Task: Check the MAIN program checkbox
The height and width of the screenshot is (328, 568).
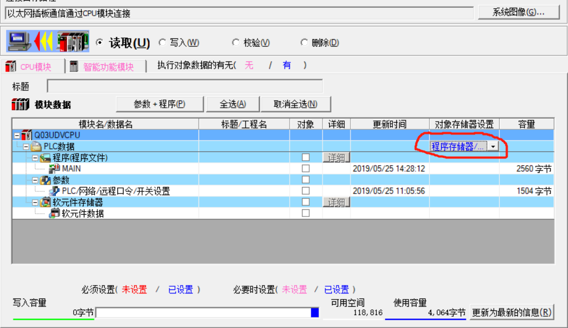Action: (x=305, y=168)
